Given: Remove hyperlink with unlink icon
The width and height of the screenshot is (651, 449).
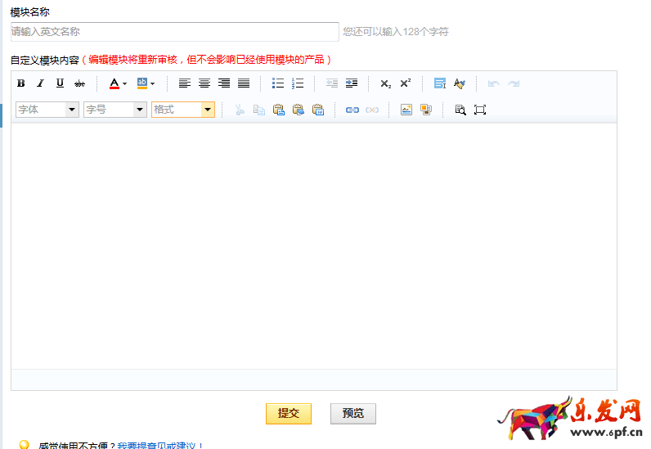Looking at the screenshot, I should [372, 110].
